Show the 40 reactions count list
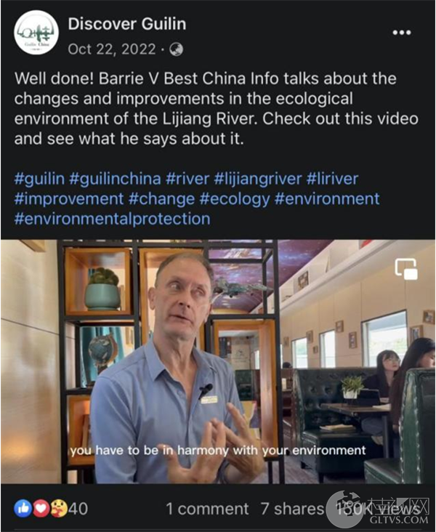The image size is (436, 532). point(78,509)
